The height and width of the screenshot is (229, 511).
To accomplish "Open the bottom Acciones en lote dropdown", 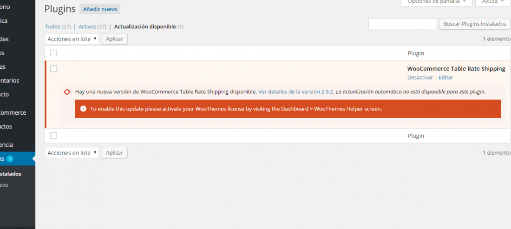I will (x=72, y=153).
